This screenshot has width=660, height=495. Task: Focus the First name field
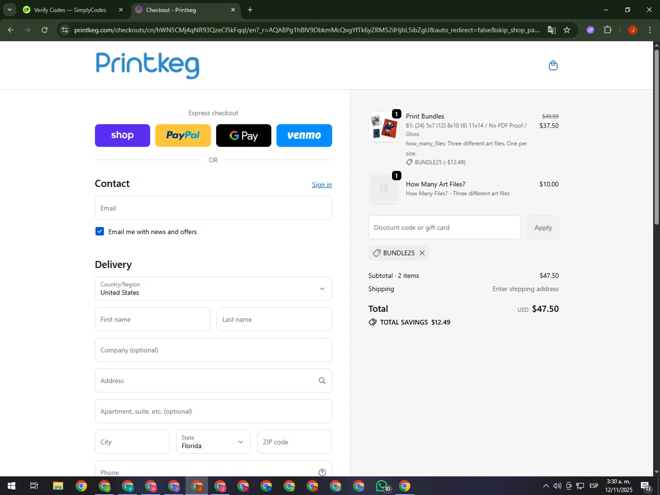152,319
